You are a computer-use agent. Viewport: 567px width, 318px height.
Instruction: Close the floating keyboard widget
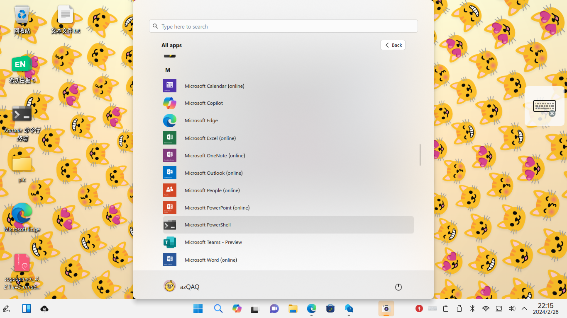coord(552,113)
